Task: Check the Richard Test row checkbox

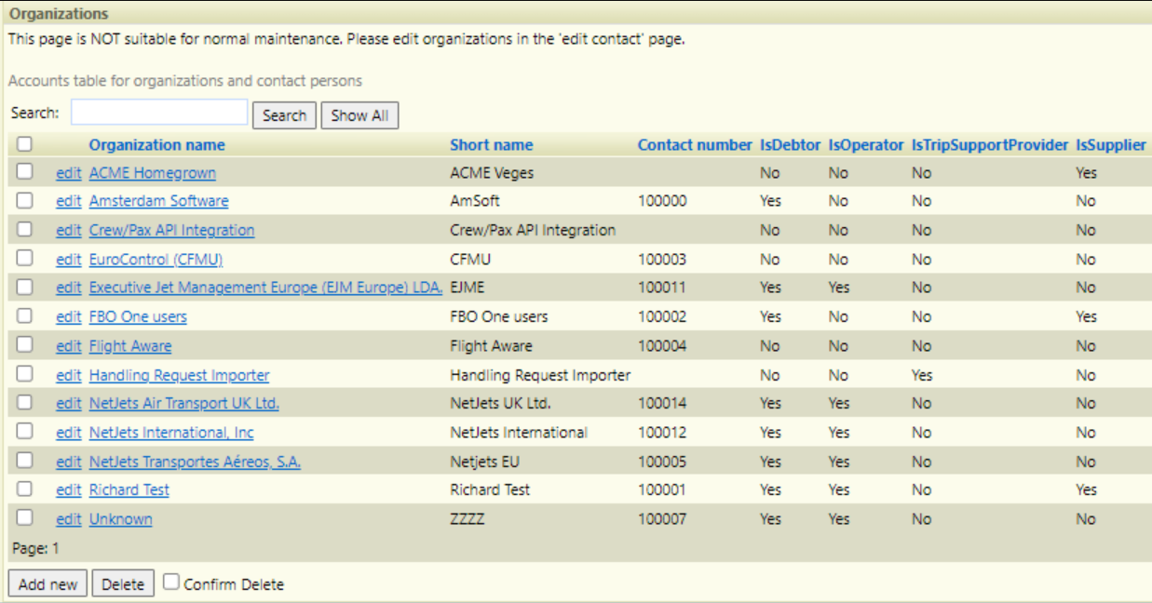Action: pos(24,489)
